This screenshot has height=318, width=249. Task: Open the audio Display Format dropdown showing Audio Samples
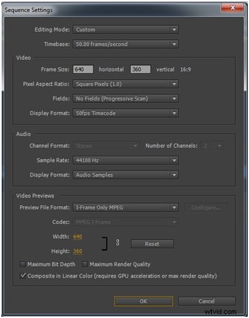click(125, 175)
